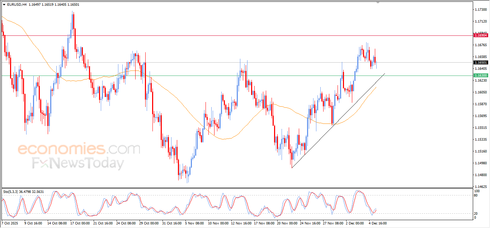This screenshot has width=490, height=228.
Task: Click the economies.com watermark logo
Action: coord(79,149)
